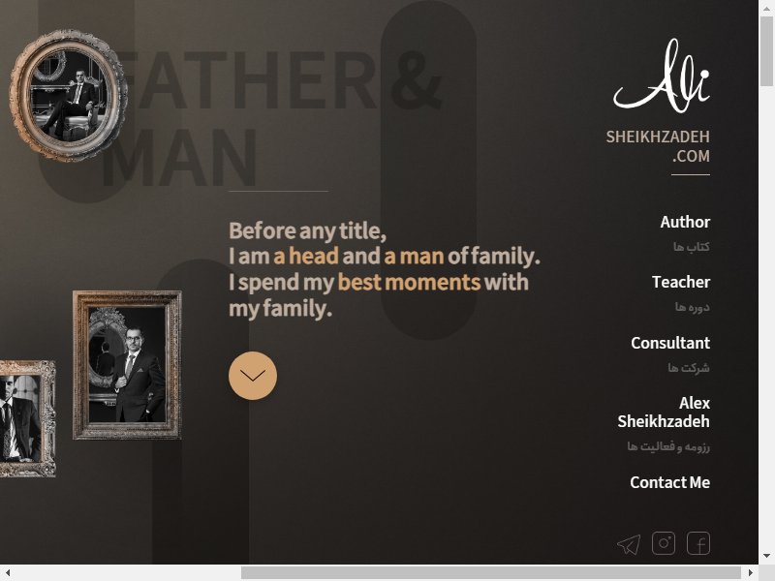Open the Consultant menu item

point(670,343)
